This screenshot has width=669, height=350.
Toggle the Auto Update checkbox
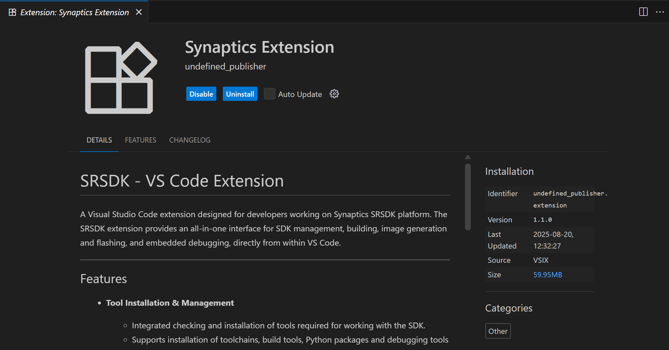click(269, 94)
